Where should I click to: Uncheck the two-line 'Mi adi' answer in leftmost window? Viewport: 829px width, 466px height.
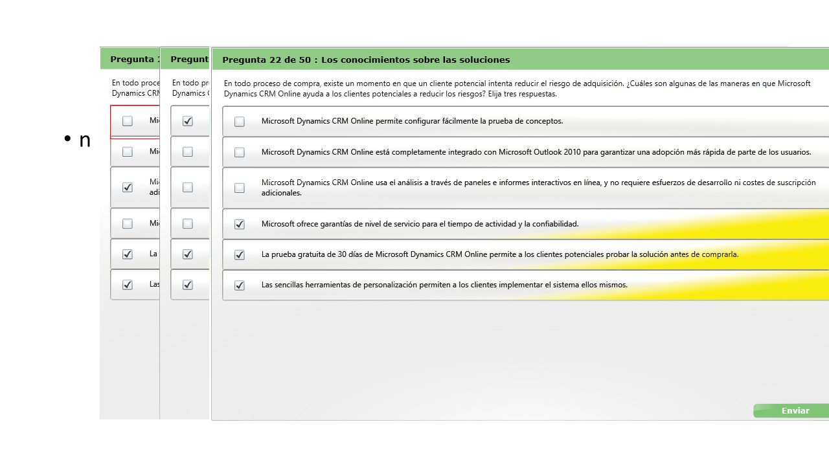[128, 187]
